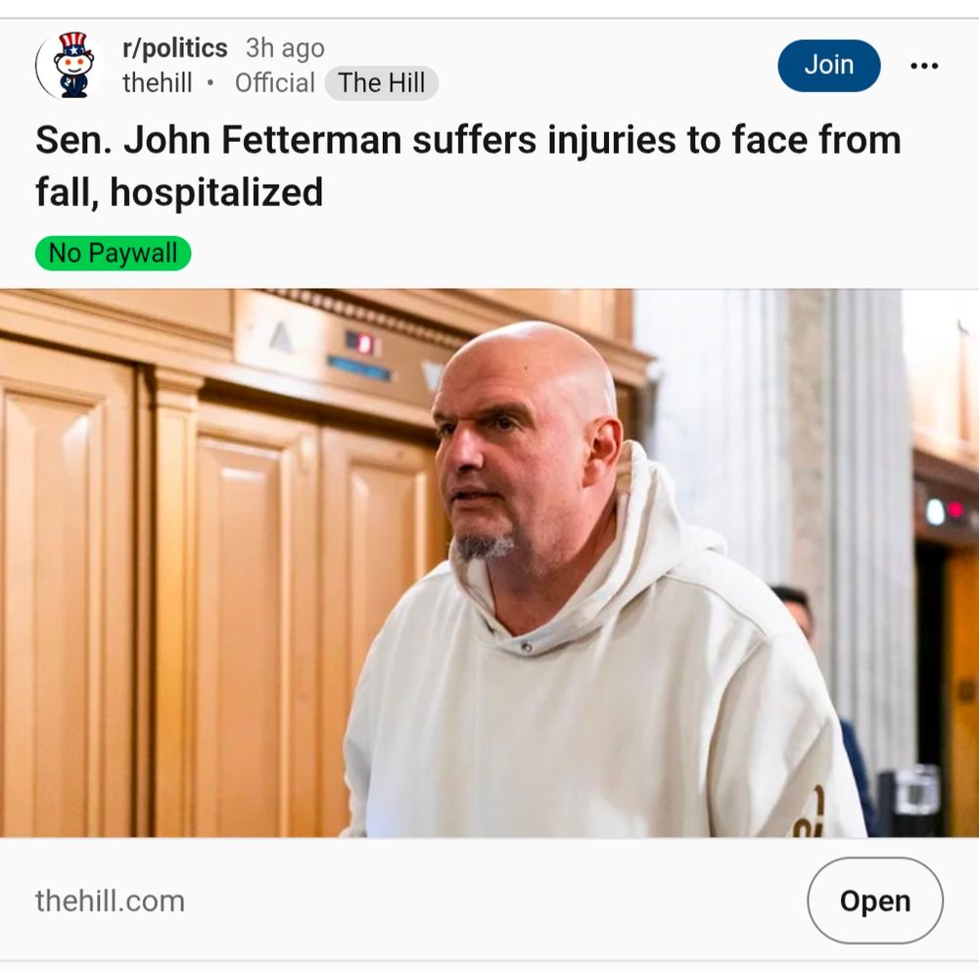979x971 pixels.
Task: Click the Open button for the article
Action: (874, 900)
